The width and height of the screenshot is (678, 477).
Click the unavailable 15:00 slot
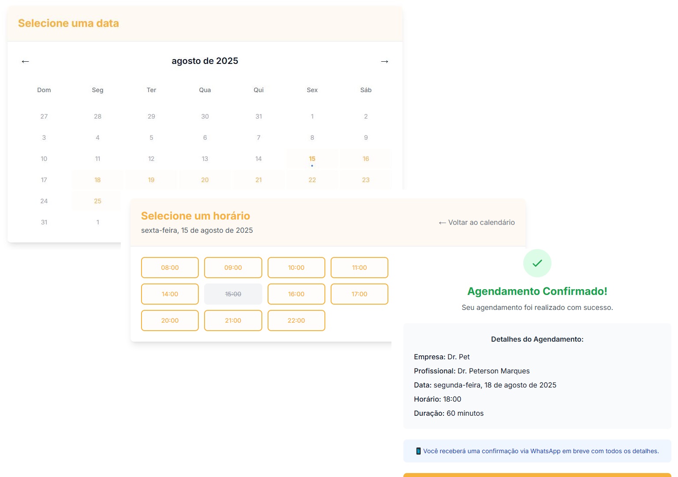coord(233,294)
